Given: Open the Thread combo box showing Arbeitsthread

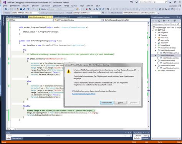Looking at the screenshot, I should coord(87,13).
